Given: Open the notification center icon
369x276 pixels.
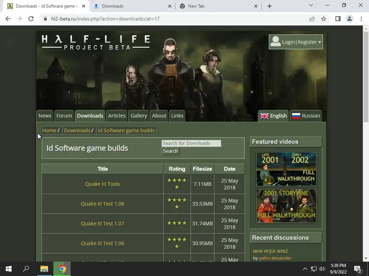Looking at the screenshot, I should (x=358, y=270).
